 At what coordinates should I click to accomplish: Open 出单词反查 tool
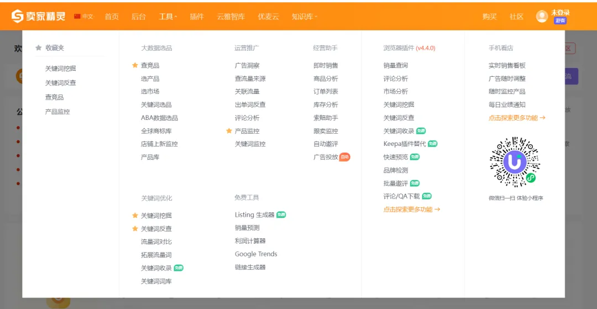pos(250,104)
